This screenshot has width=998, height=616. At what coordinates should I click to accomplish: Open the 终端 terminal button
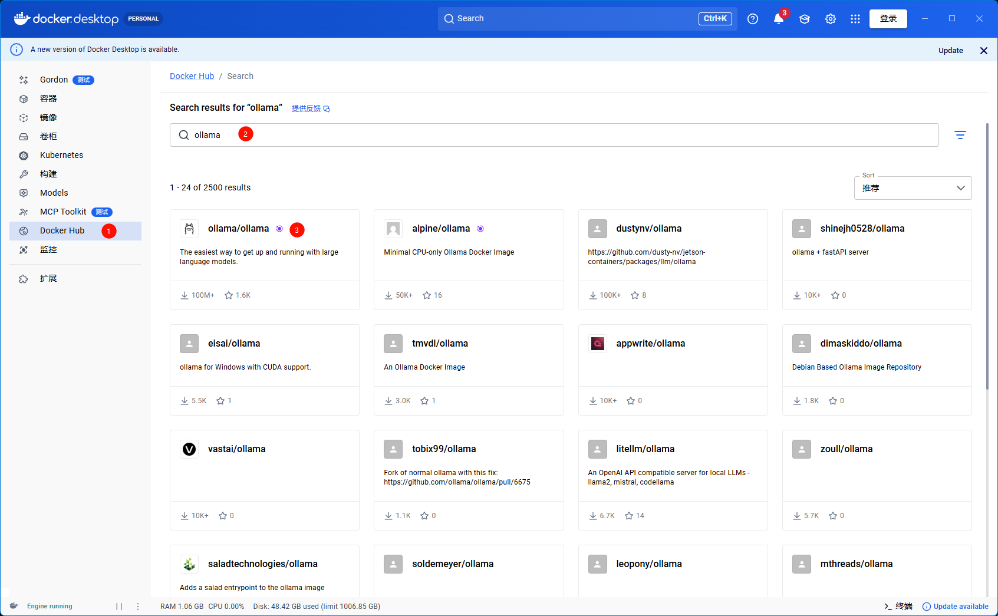click(898, 607)
